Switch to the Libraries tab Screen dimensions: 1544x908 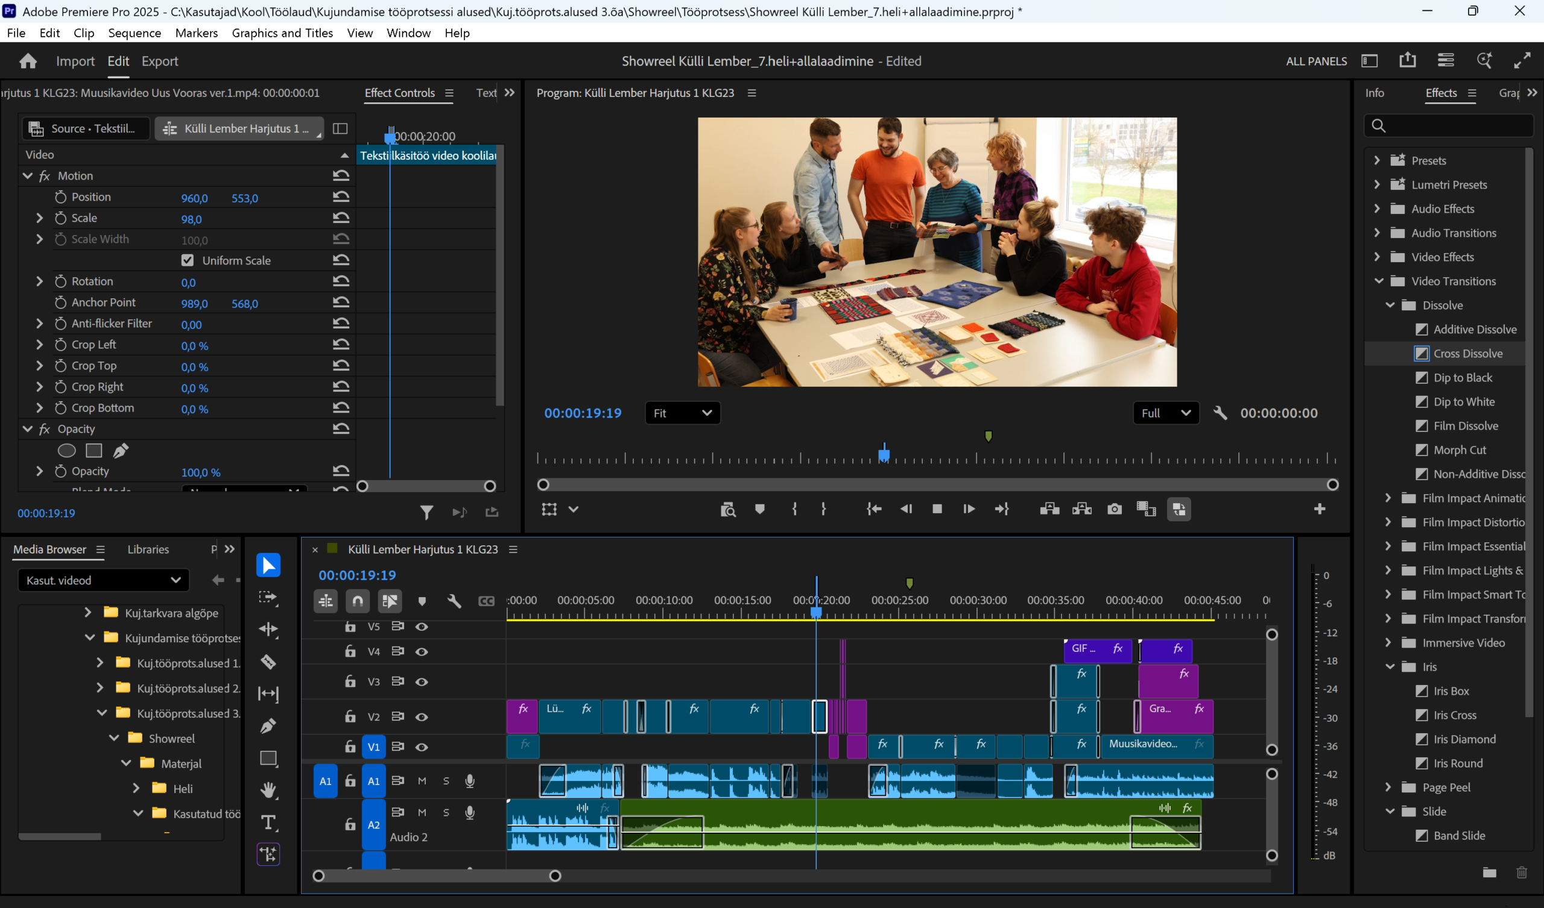(x=148, y=549)
